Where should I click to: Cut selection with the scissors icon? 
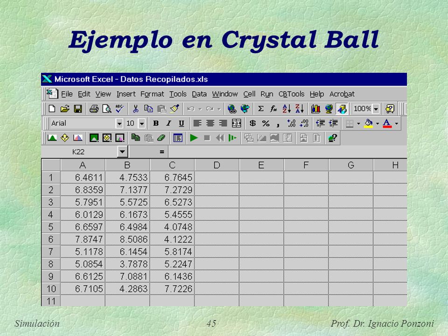coord(135,109)
